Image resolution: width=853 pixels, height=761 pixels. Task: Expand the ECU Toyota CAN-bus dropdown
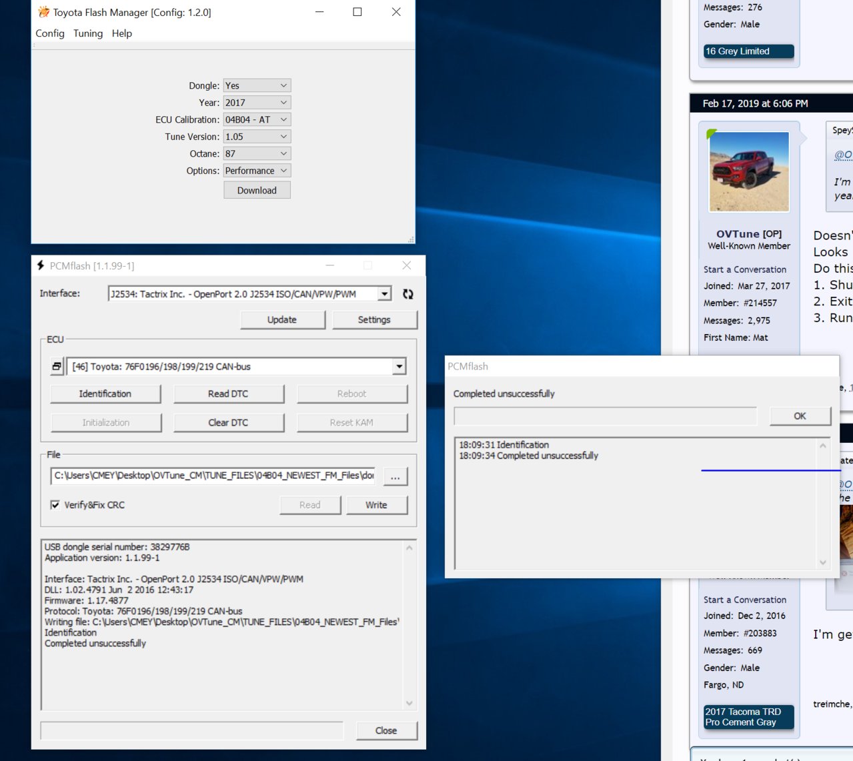399,366
